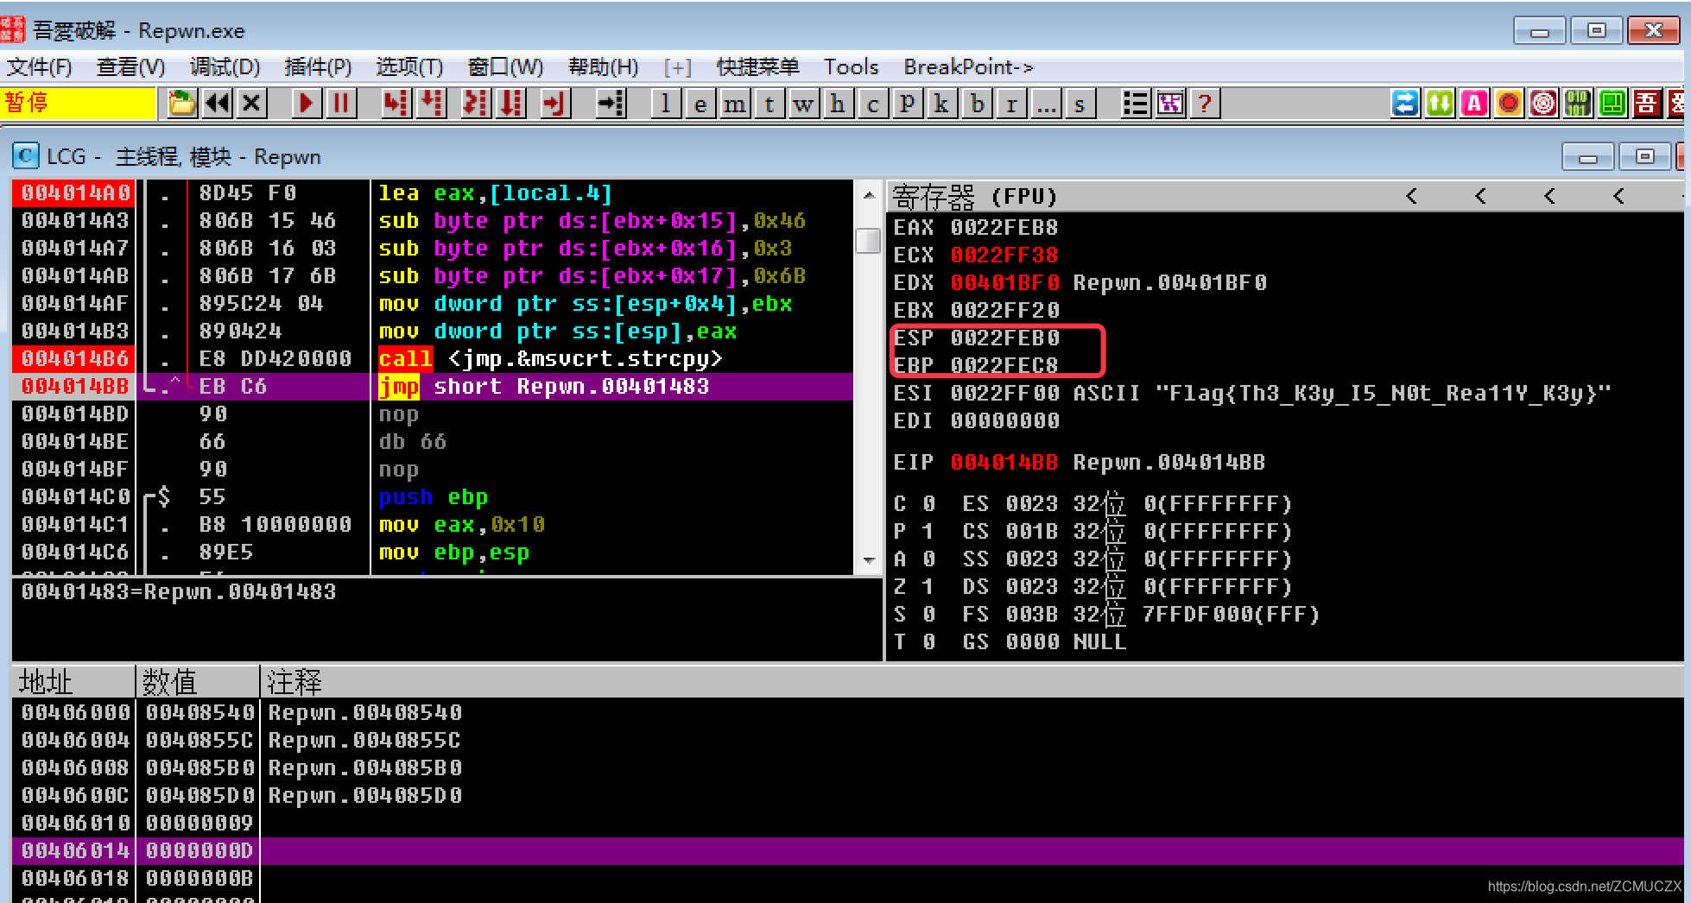The height and width of the screenshot is (903, 1691).
Task: Show Executable modules with the 'e' button
Action: (700, 104)
